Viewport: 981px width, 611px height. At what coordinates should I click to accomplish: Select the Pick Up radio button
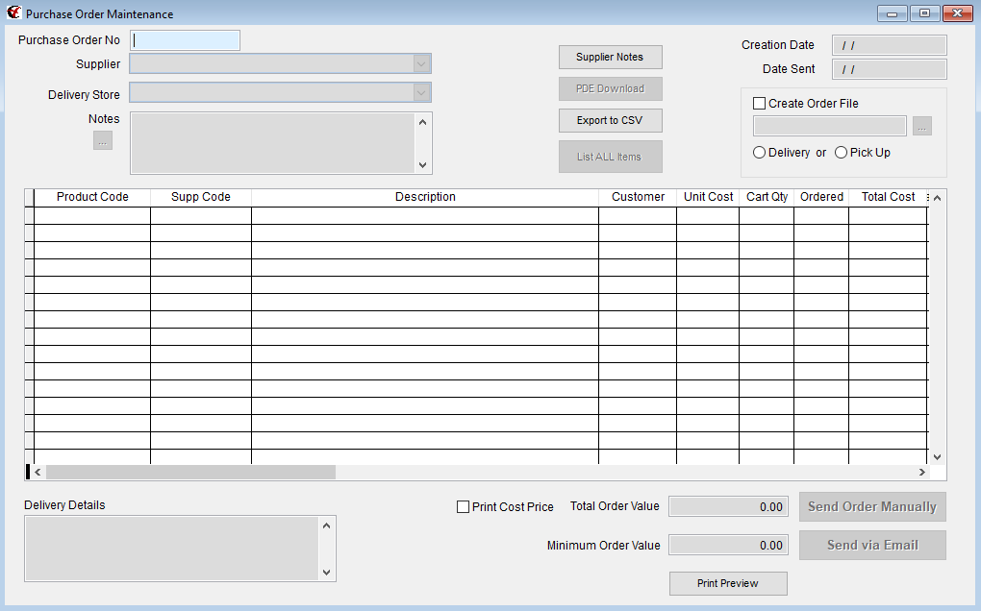841,152
